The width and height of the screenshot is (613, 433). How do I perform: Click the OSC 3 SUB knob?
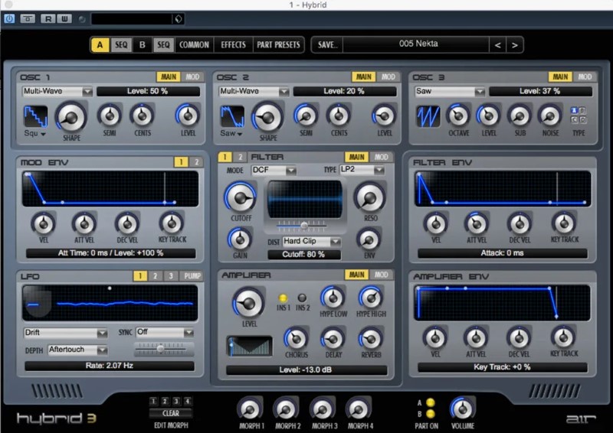tap(520, 116)
